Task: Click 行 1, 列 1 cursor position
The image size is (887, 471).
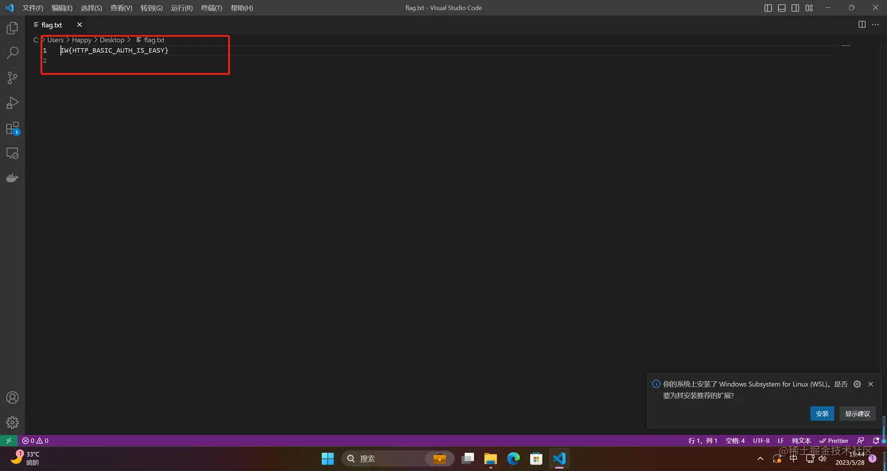Action: (x=703, y=441)
